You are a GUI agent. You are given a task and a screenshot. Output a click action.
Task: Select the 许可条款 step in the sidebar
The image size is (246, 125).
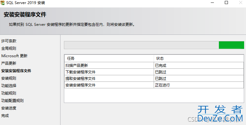(x=9, y=41)
